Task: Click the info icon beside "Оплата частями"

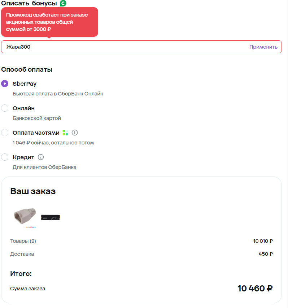Action: (x=75, y=133)
